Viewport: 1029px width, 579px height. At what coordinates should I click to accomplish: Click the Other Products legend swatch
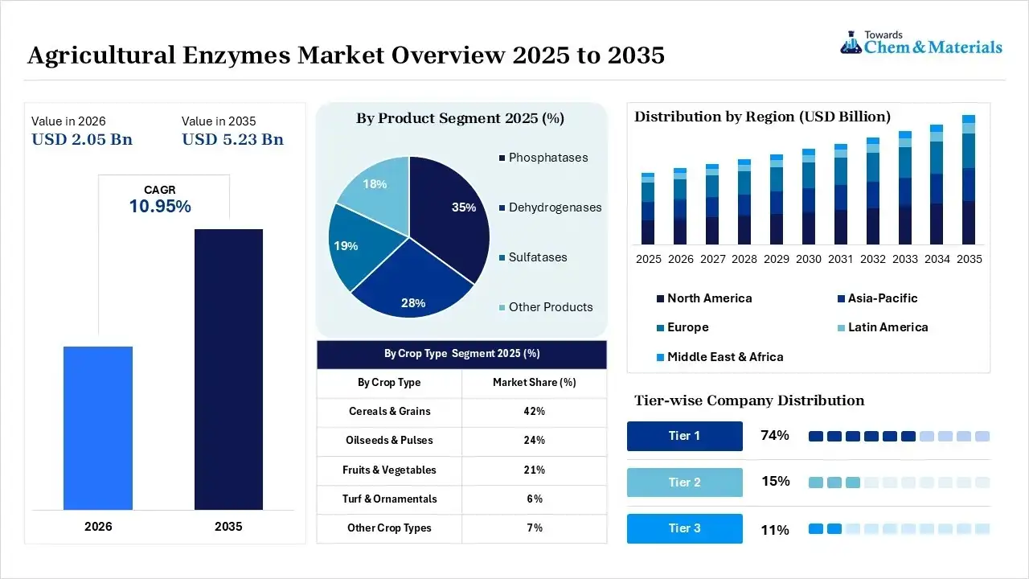(x=502, y=308)
